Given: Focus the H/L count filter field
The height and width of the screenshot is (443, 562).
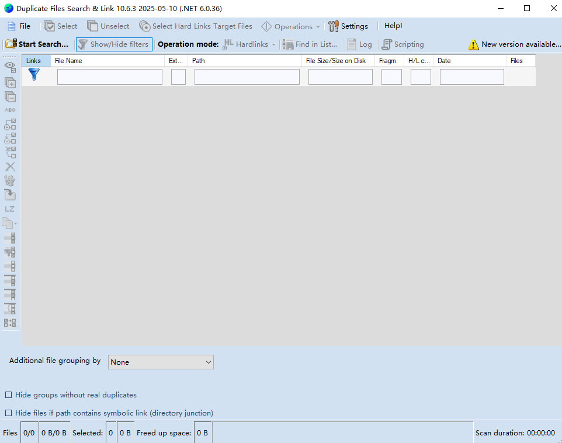Looking at the screenshot, I should pyautogui.click(x=421, y=77).
